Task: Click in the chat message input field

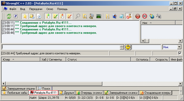Action: (61, 47)
